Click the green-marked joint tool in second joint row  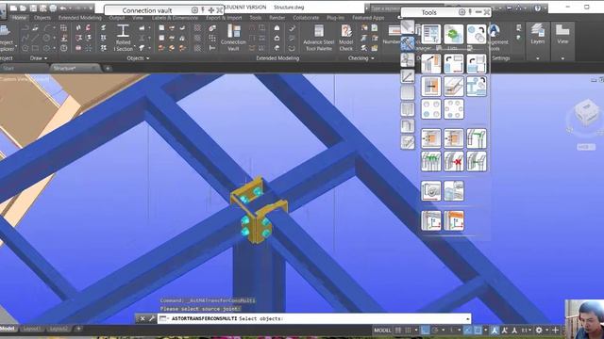(431, 161)
